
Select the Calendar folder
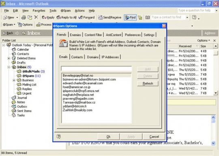20,49
